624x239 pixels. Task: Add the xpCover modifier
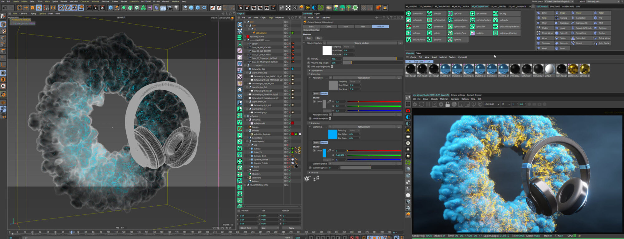coord(457,13)
